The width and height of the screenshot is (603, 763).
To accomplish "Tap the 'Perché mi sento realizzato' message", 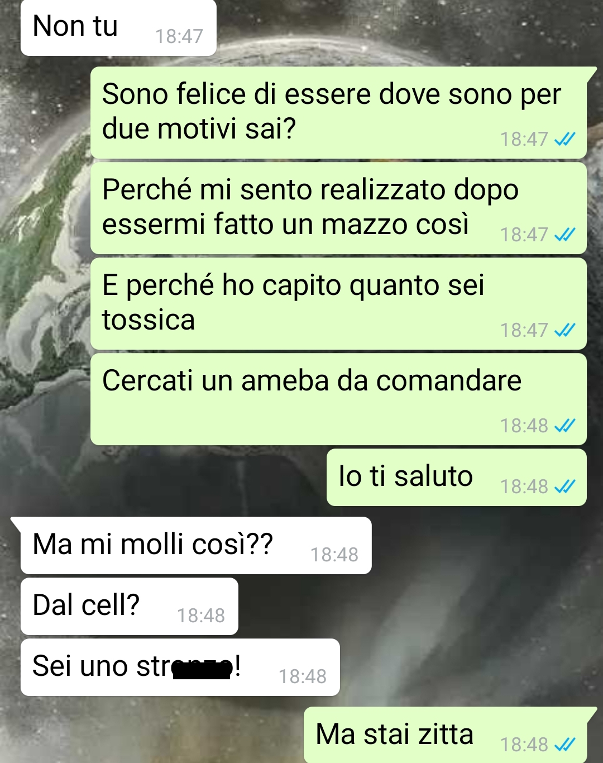I will pyautogui.click(x=338, y=208).
